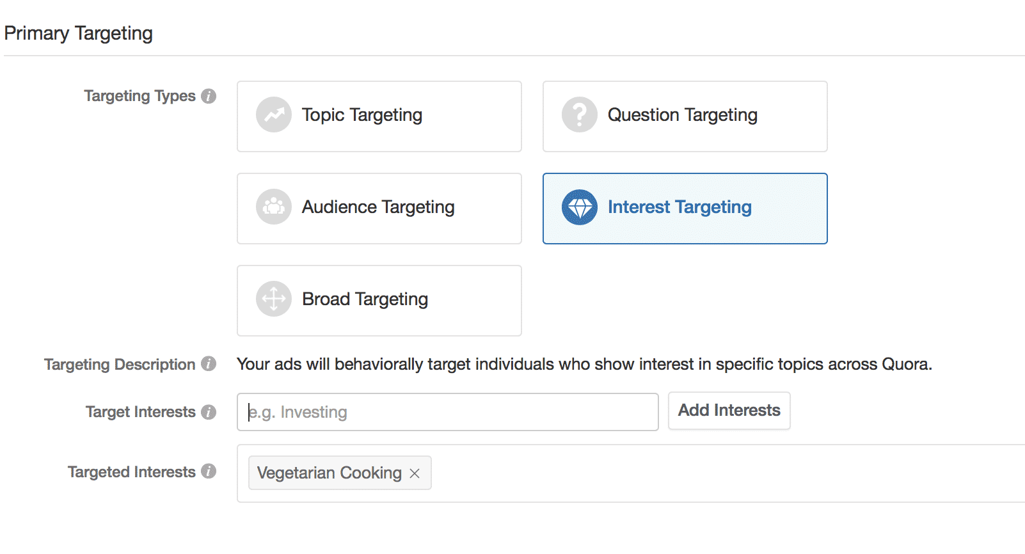This screenshot has width=1025, height=554.
Task: Choose the Broad Targeting option card
Action: 379,301
